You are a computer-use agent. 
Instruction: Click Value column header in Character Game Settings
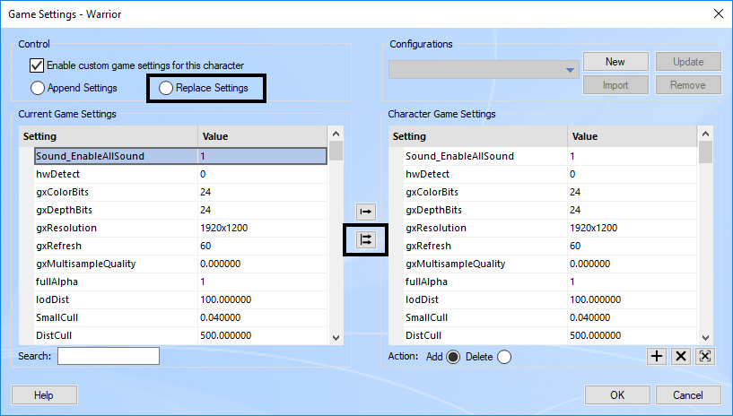pos(632,136)
